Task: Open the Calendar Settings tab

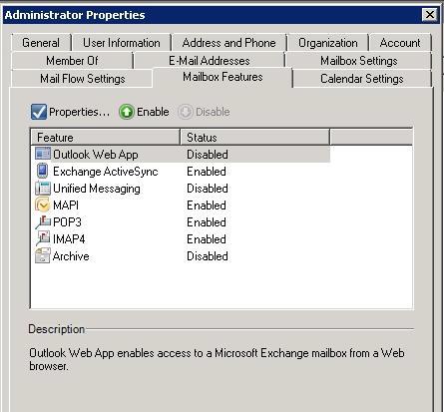Action: point(362,79)
